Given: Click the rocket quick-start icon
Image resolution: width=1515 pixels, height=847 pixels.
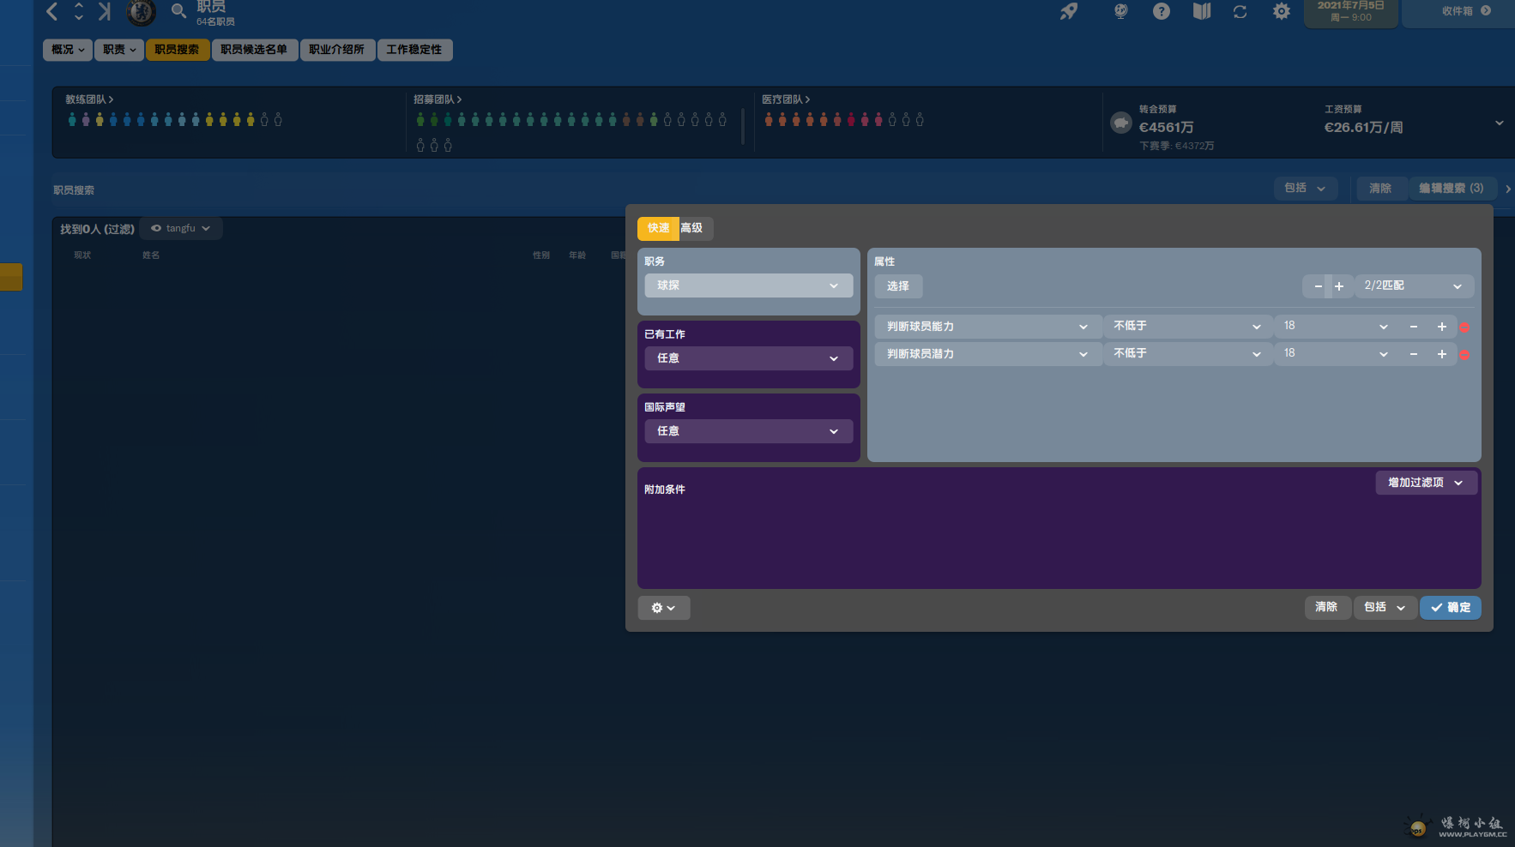Looking at the screenshot, I should click(1068, 12).
